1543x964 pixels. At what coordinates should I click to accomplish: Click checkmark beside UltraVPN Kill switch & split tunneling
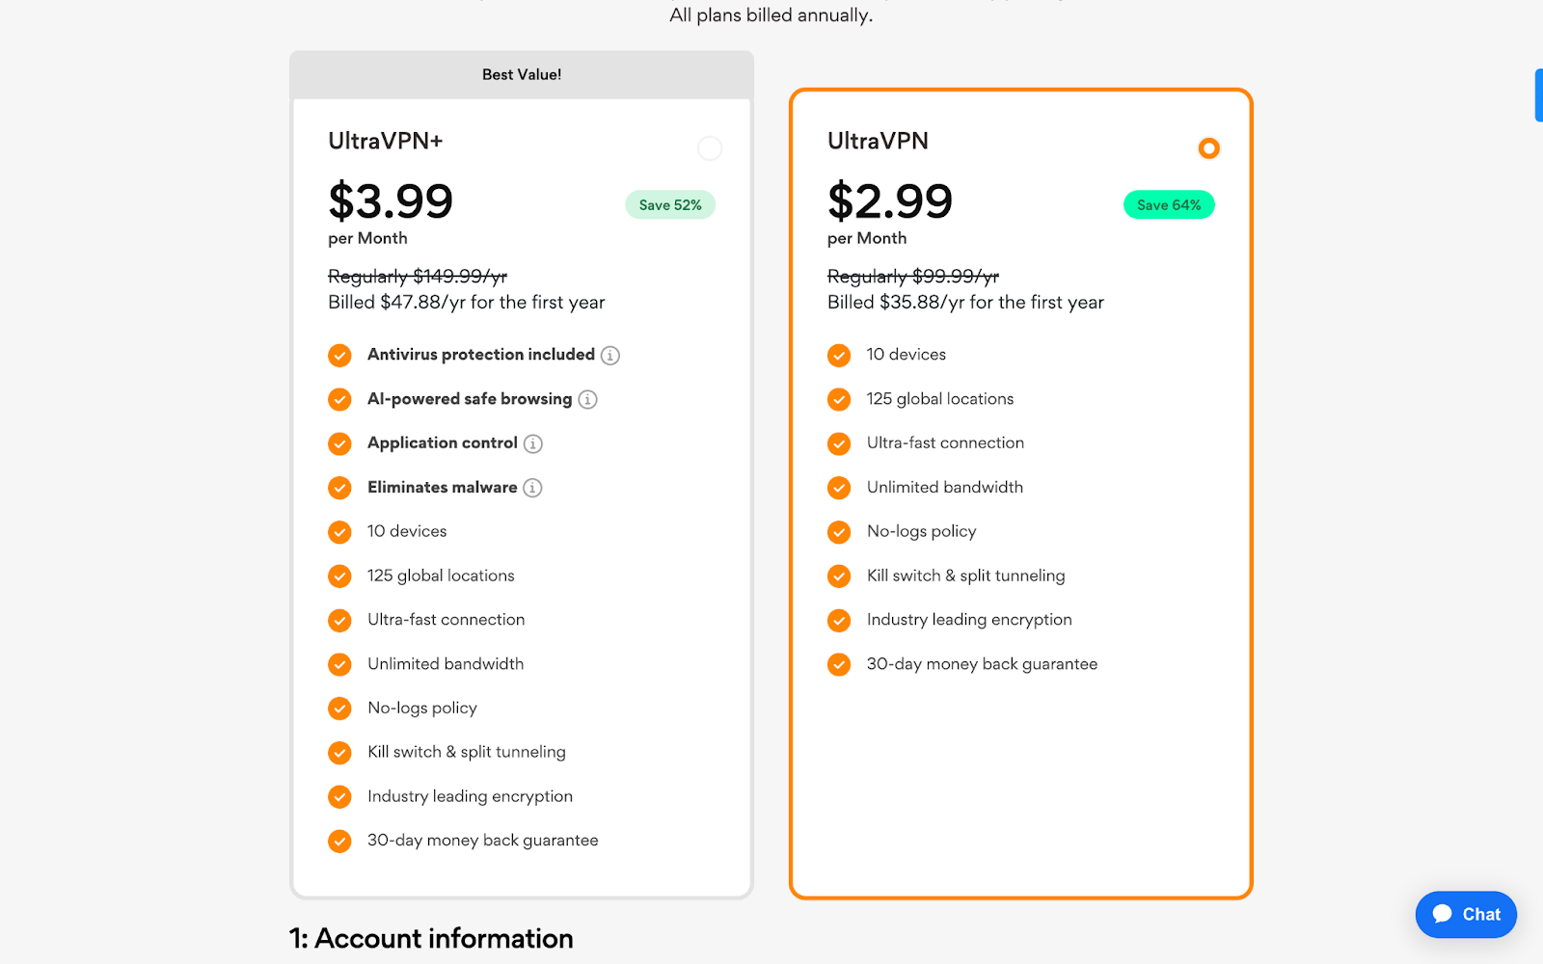tap(839, 576)
